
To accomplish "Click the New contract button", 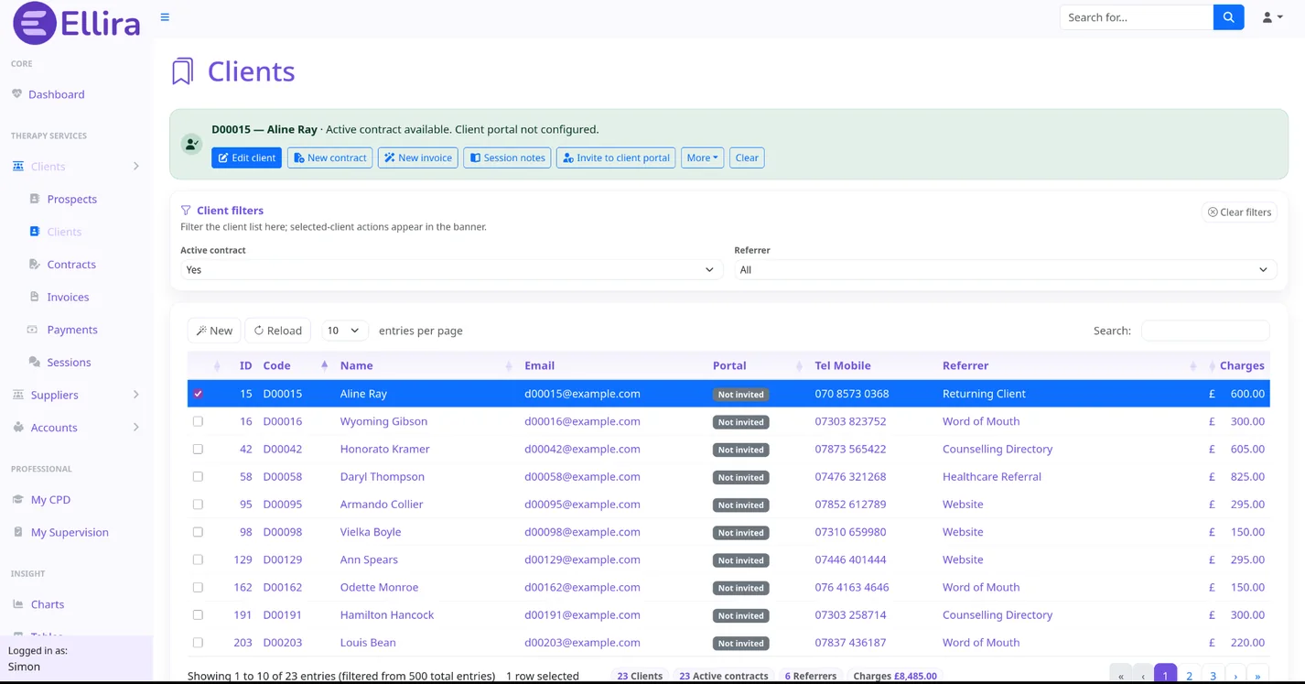I will (329, 157).
